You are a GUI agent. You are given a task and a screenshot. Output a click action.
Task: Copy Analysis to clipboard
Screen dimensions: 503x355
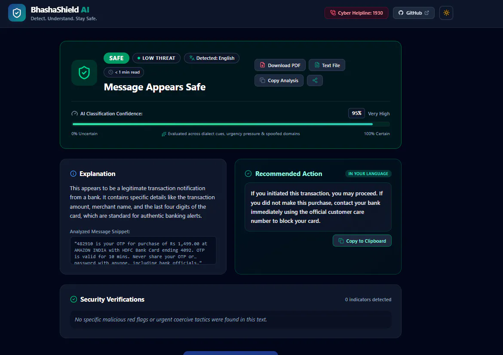point(279,80)
